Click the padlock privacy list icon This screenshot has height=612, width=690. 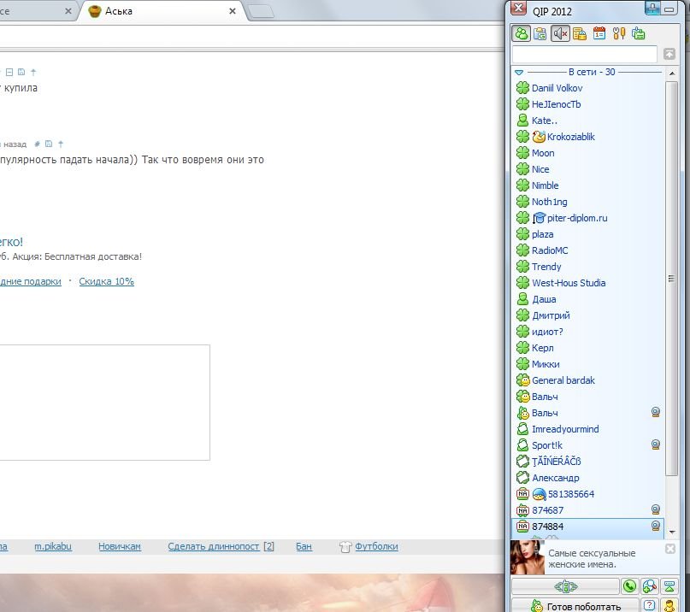pos(580,34)
